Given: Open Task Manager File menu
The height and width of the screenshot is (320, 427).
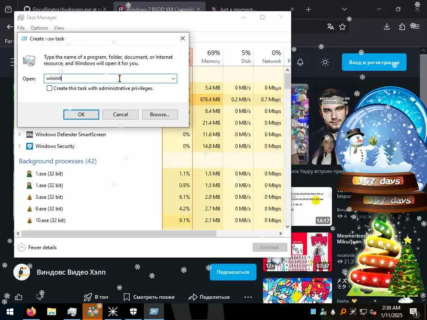Looking at the screenshot, I should click(x=21, y=28).
